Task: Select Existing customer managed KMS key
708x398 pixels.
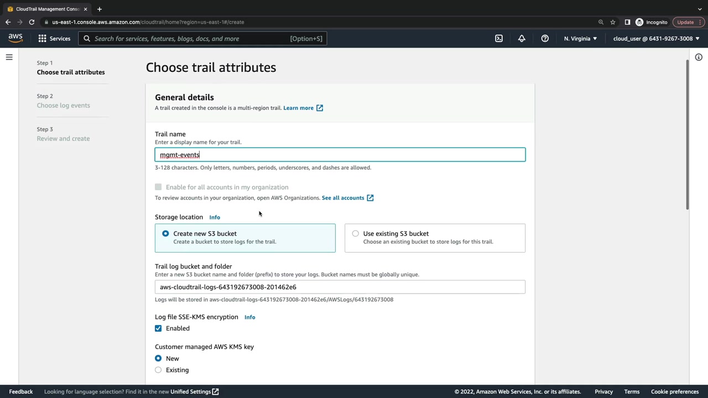Action: (x=158, y=370)
